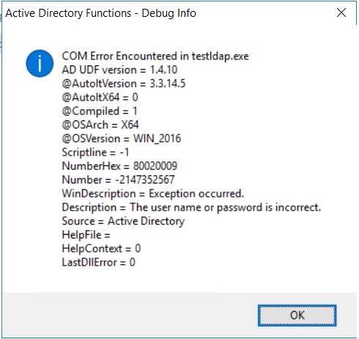Click the 'Source = Active Directory' line
Image resolution: width=359 pixels, height=339 pixels.
123,221
